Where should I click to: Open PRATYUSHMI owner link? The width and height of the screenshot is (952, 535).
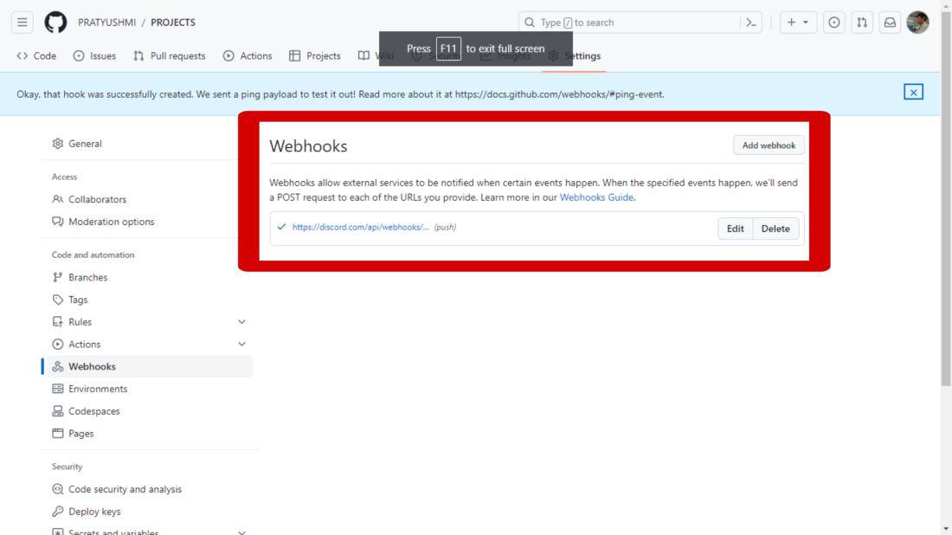[106, 23]
